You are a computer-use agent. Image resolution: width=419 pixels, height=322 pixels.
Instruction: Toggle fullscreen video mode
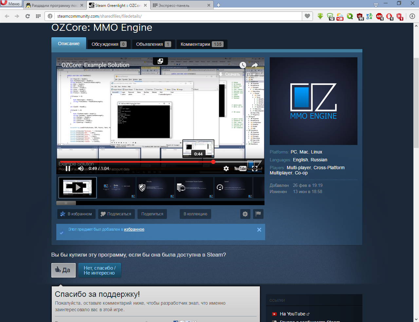255,169
